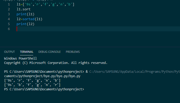Click on the 'l1.sort' code line
Image resolution: width=180 pixels, height=103 pixels.
[24, 9]
